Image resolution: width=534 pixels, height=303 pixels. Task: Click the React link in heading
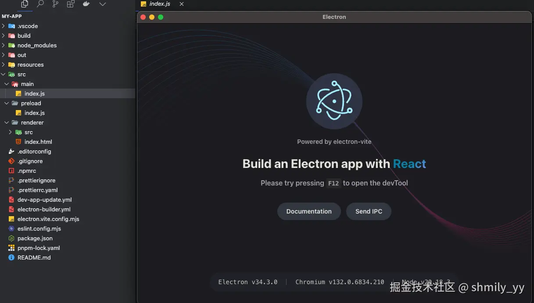409,164
